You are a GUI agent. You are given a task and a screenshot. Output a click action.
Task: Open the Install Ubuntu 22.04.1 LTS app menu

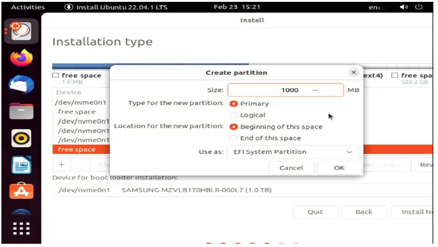click(x=116, y=7)
